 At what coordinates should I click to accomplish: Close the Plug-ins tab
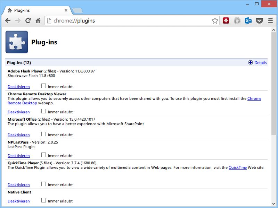66,10
